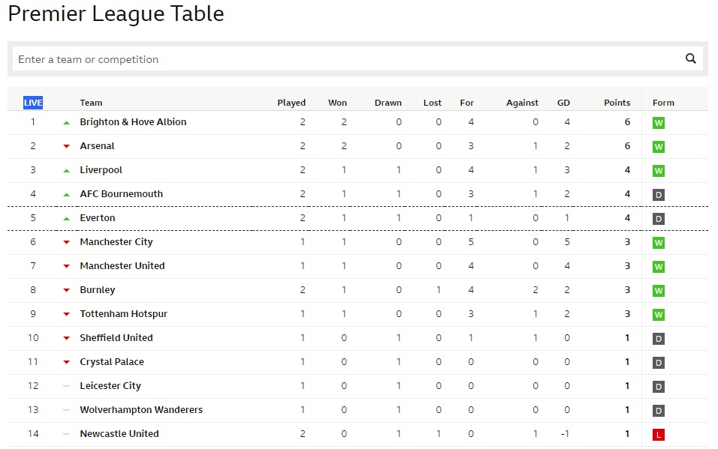Click the search magnifier icon
This screenshot has height=449, width=718.
(690, 58)
